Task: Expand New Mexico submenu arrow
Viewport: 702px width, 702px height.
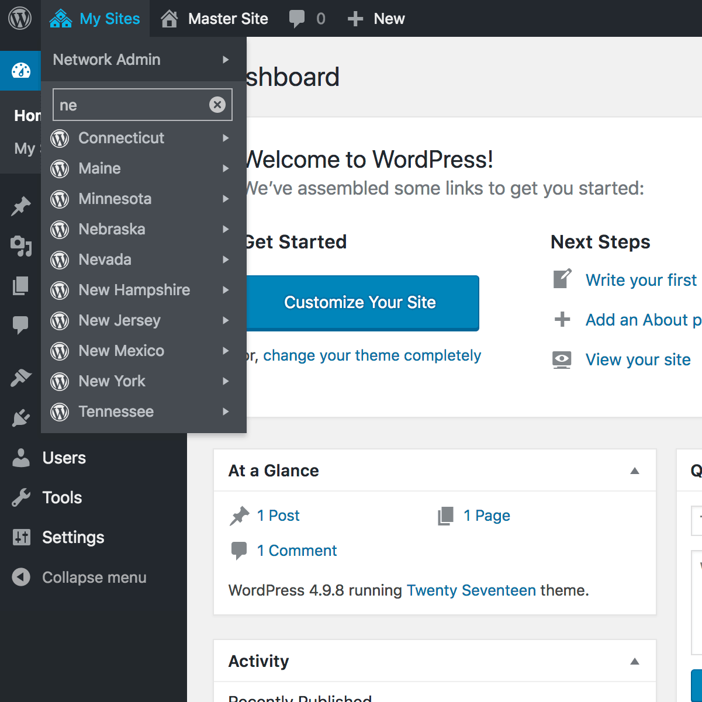Action: 226,351
